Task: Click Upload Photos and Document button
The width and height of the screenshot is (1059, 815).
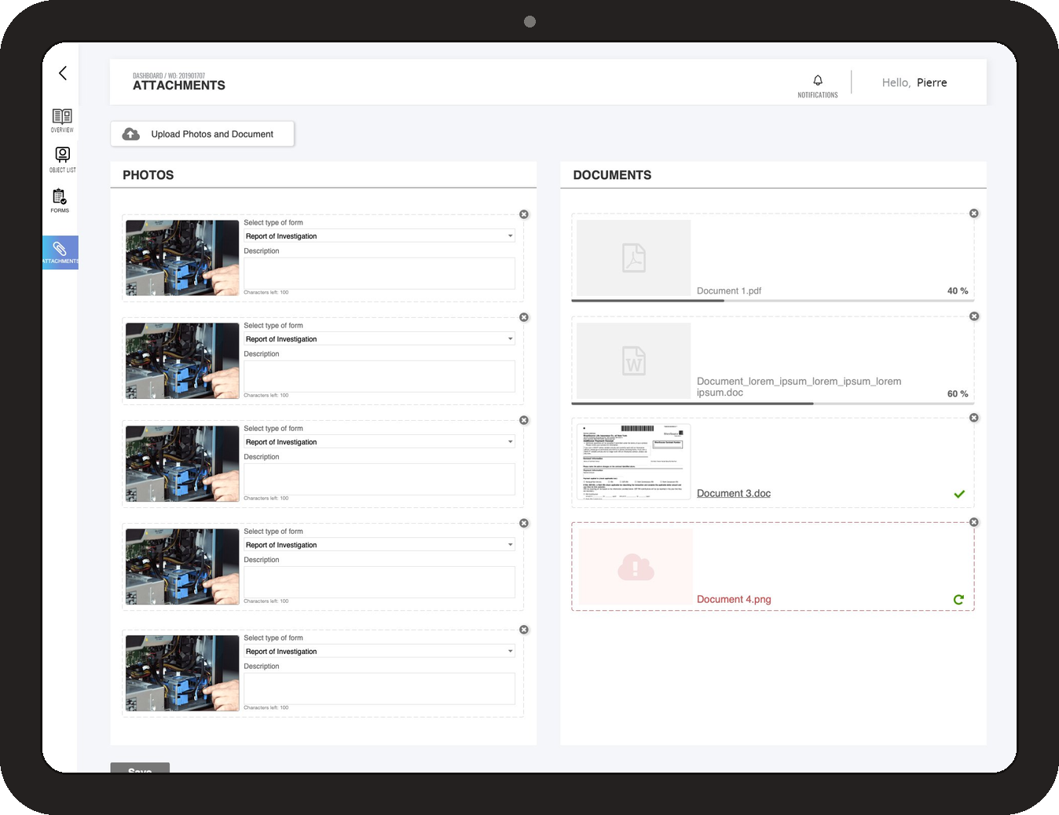Action: 203,134
